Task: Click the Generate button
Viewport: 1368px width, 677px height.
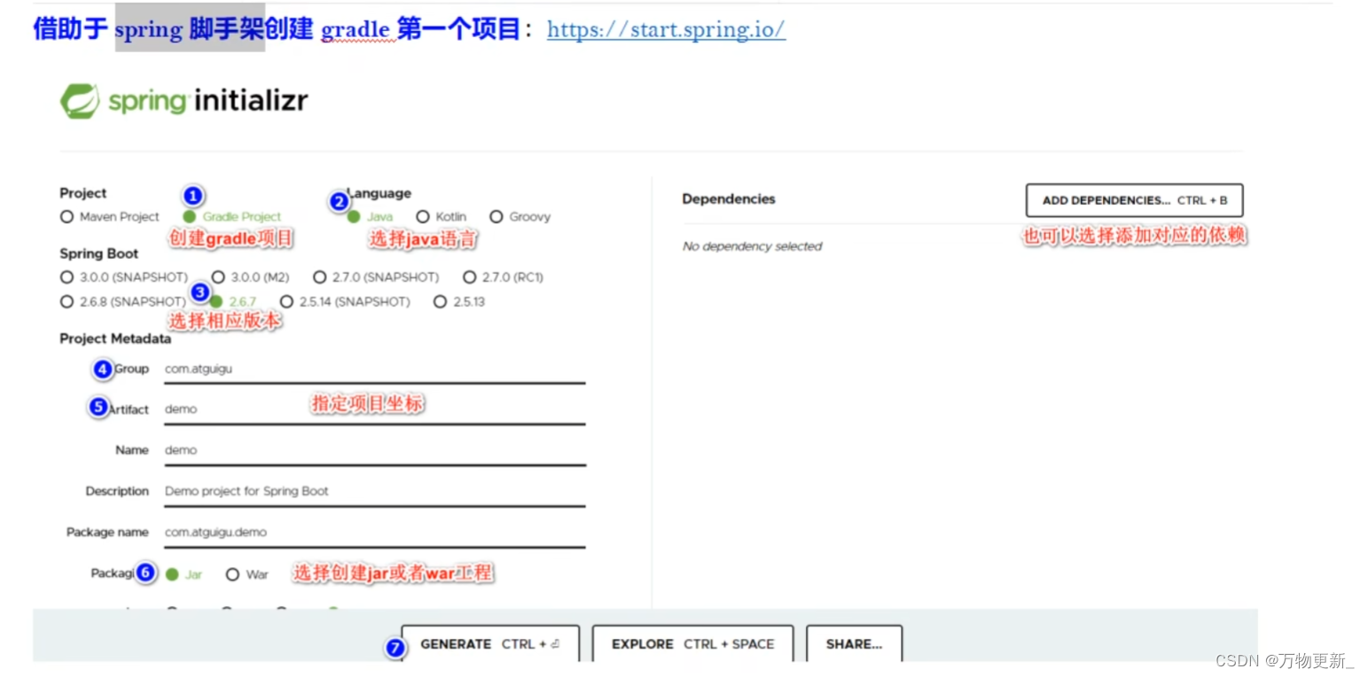Action: tap(490, 643)
